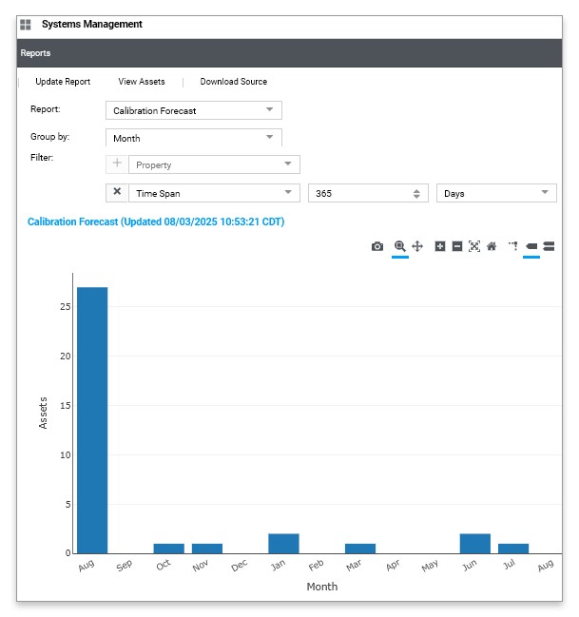Click the Jan bar in chart
Screen dimensions: 579x617
[x=283, y=544]
